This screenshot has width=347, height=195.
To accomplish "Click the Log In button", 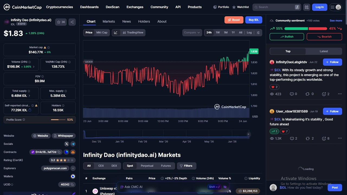I will coord(320,7).
